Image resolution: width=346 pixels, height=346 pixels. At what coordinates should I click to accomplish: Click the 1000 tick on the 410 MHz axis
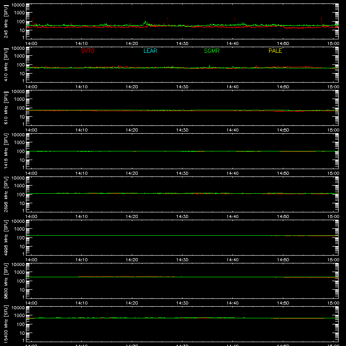point(19,56)
